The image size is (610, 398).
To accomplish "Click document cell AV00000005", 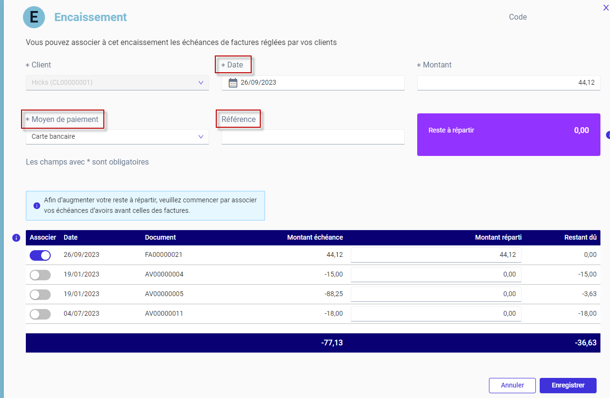I will click(164, 294).
